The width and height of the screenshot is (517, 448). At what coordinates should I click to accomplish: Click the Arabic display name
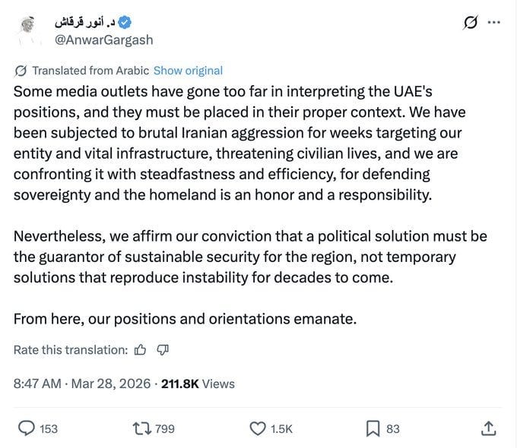tap(86, 23)
